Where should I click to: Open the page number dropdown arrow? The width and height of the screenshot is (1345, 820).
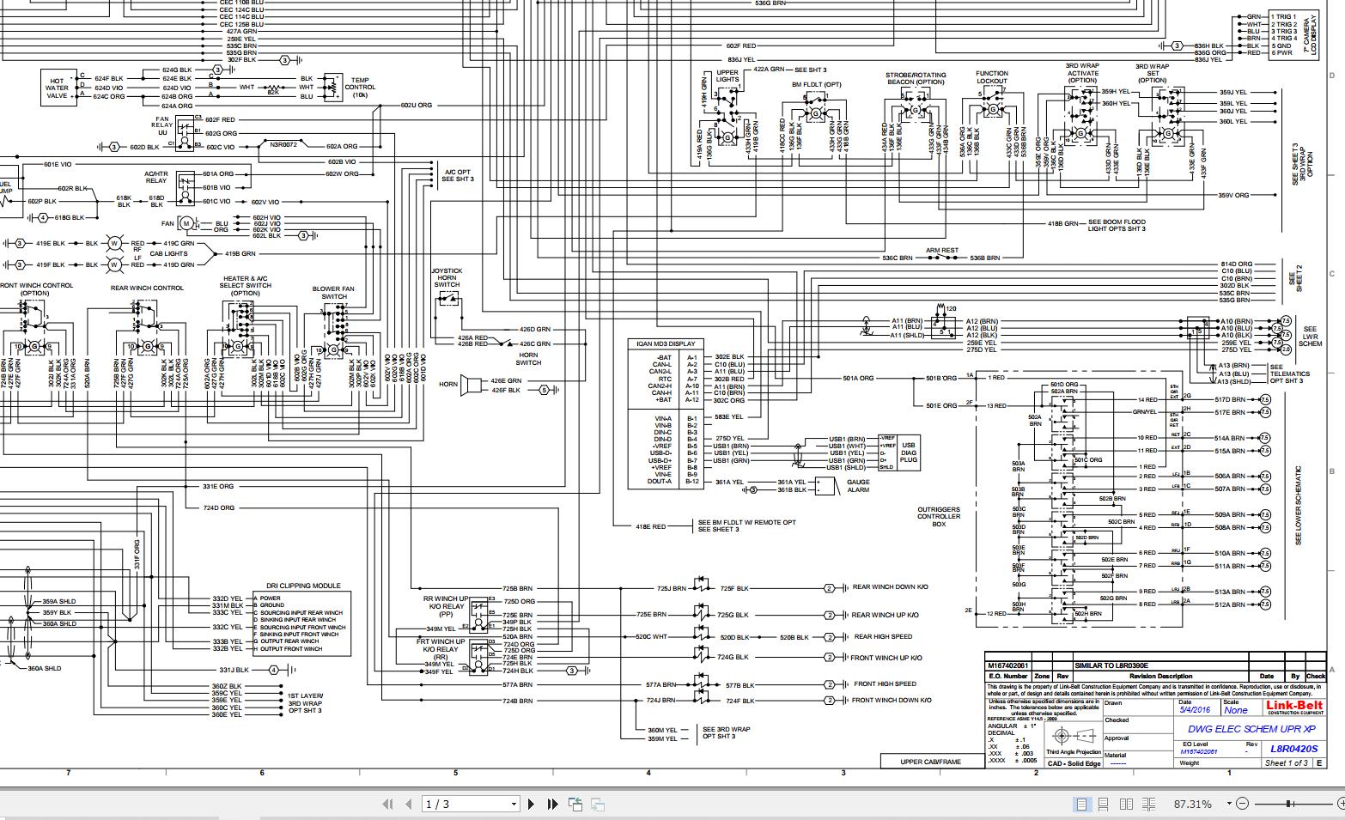(514, 805)
